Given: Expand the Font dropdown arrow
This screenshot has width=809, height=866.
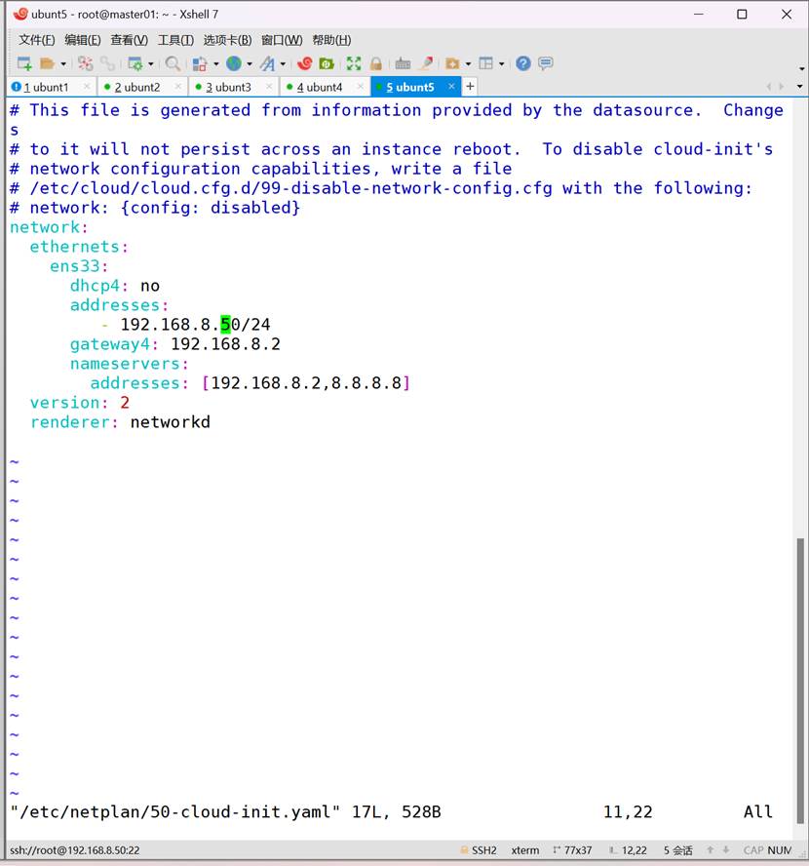Looking at the screenshot, I should (283, 64).
